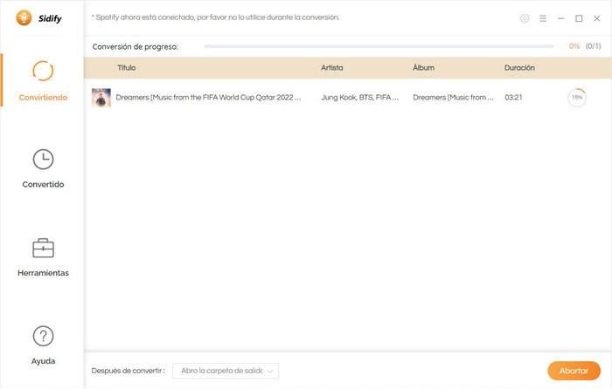Click the 0% overall progress percentage
The width and height of the screenshot is (612, 389).
574,46
